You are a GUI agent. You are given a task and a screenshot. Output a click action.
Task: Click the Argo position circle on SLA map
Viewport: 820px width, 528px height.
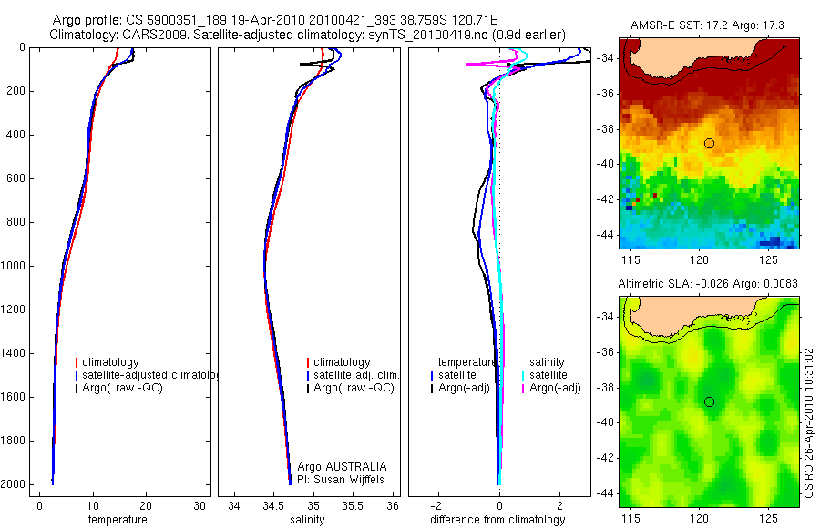pyautogui.click(x=709, y=401)
